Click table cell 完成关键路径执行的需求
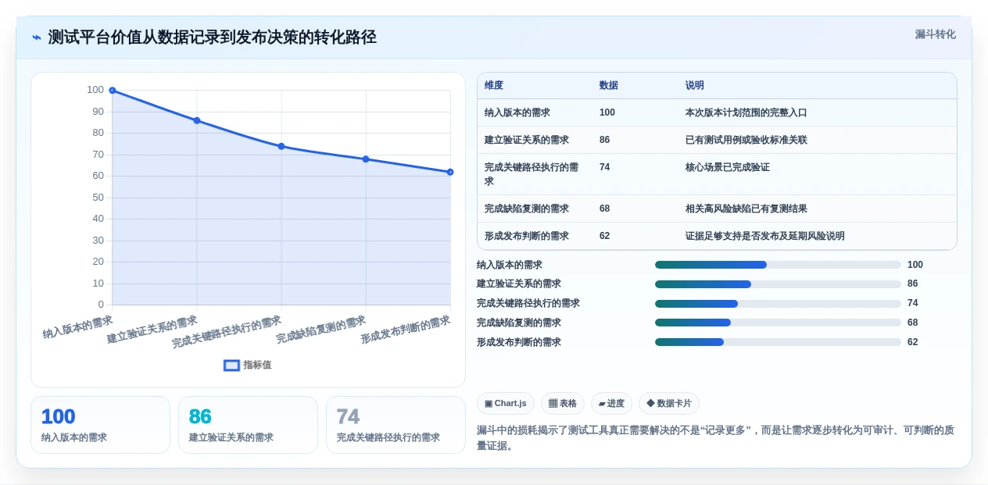This screenshot has height=485, width=988. [x=532, y=174]
